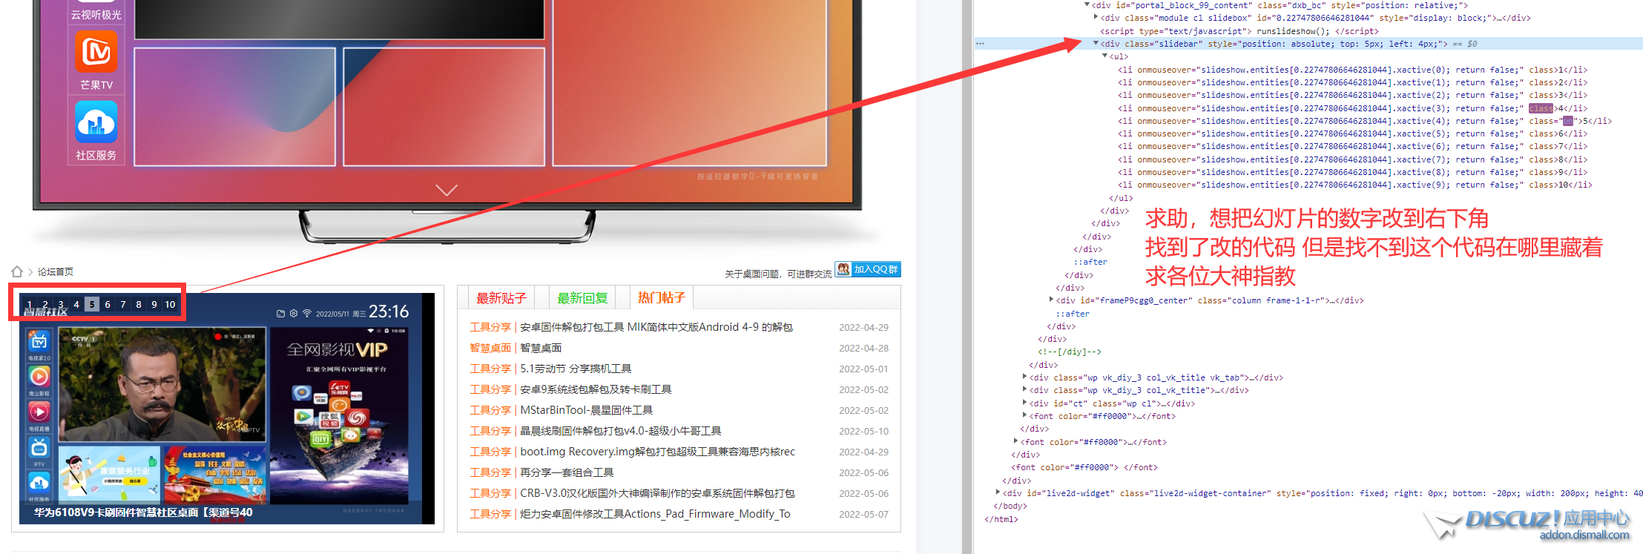
Task: Click the down chevron on TV screen
Action: [x=447, y=190]
